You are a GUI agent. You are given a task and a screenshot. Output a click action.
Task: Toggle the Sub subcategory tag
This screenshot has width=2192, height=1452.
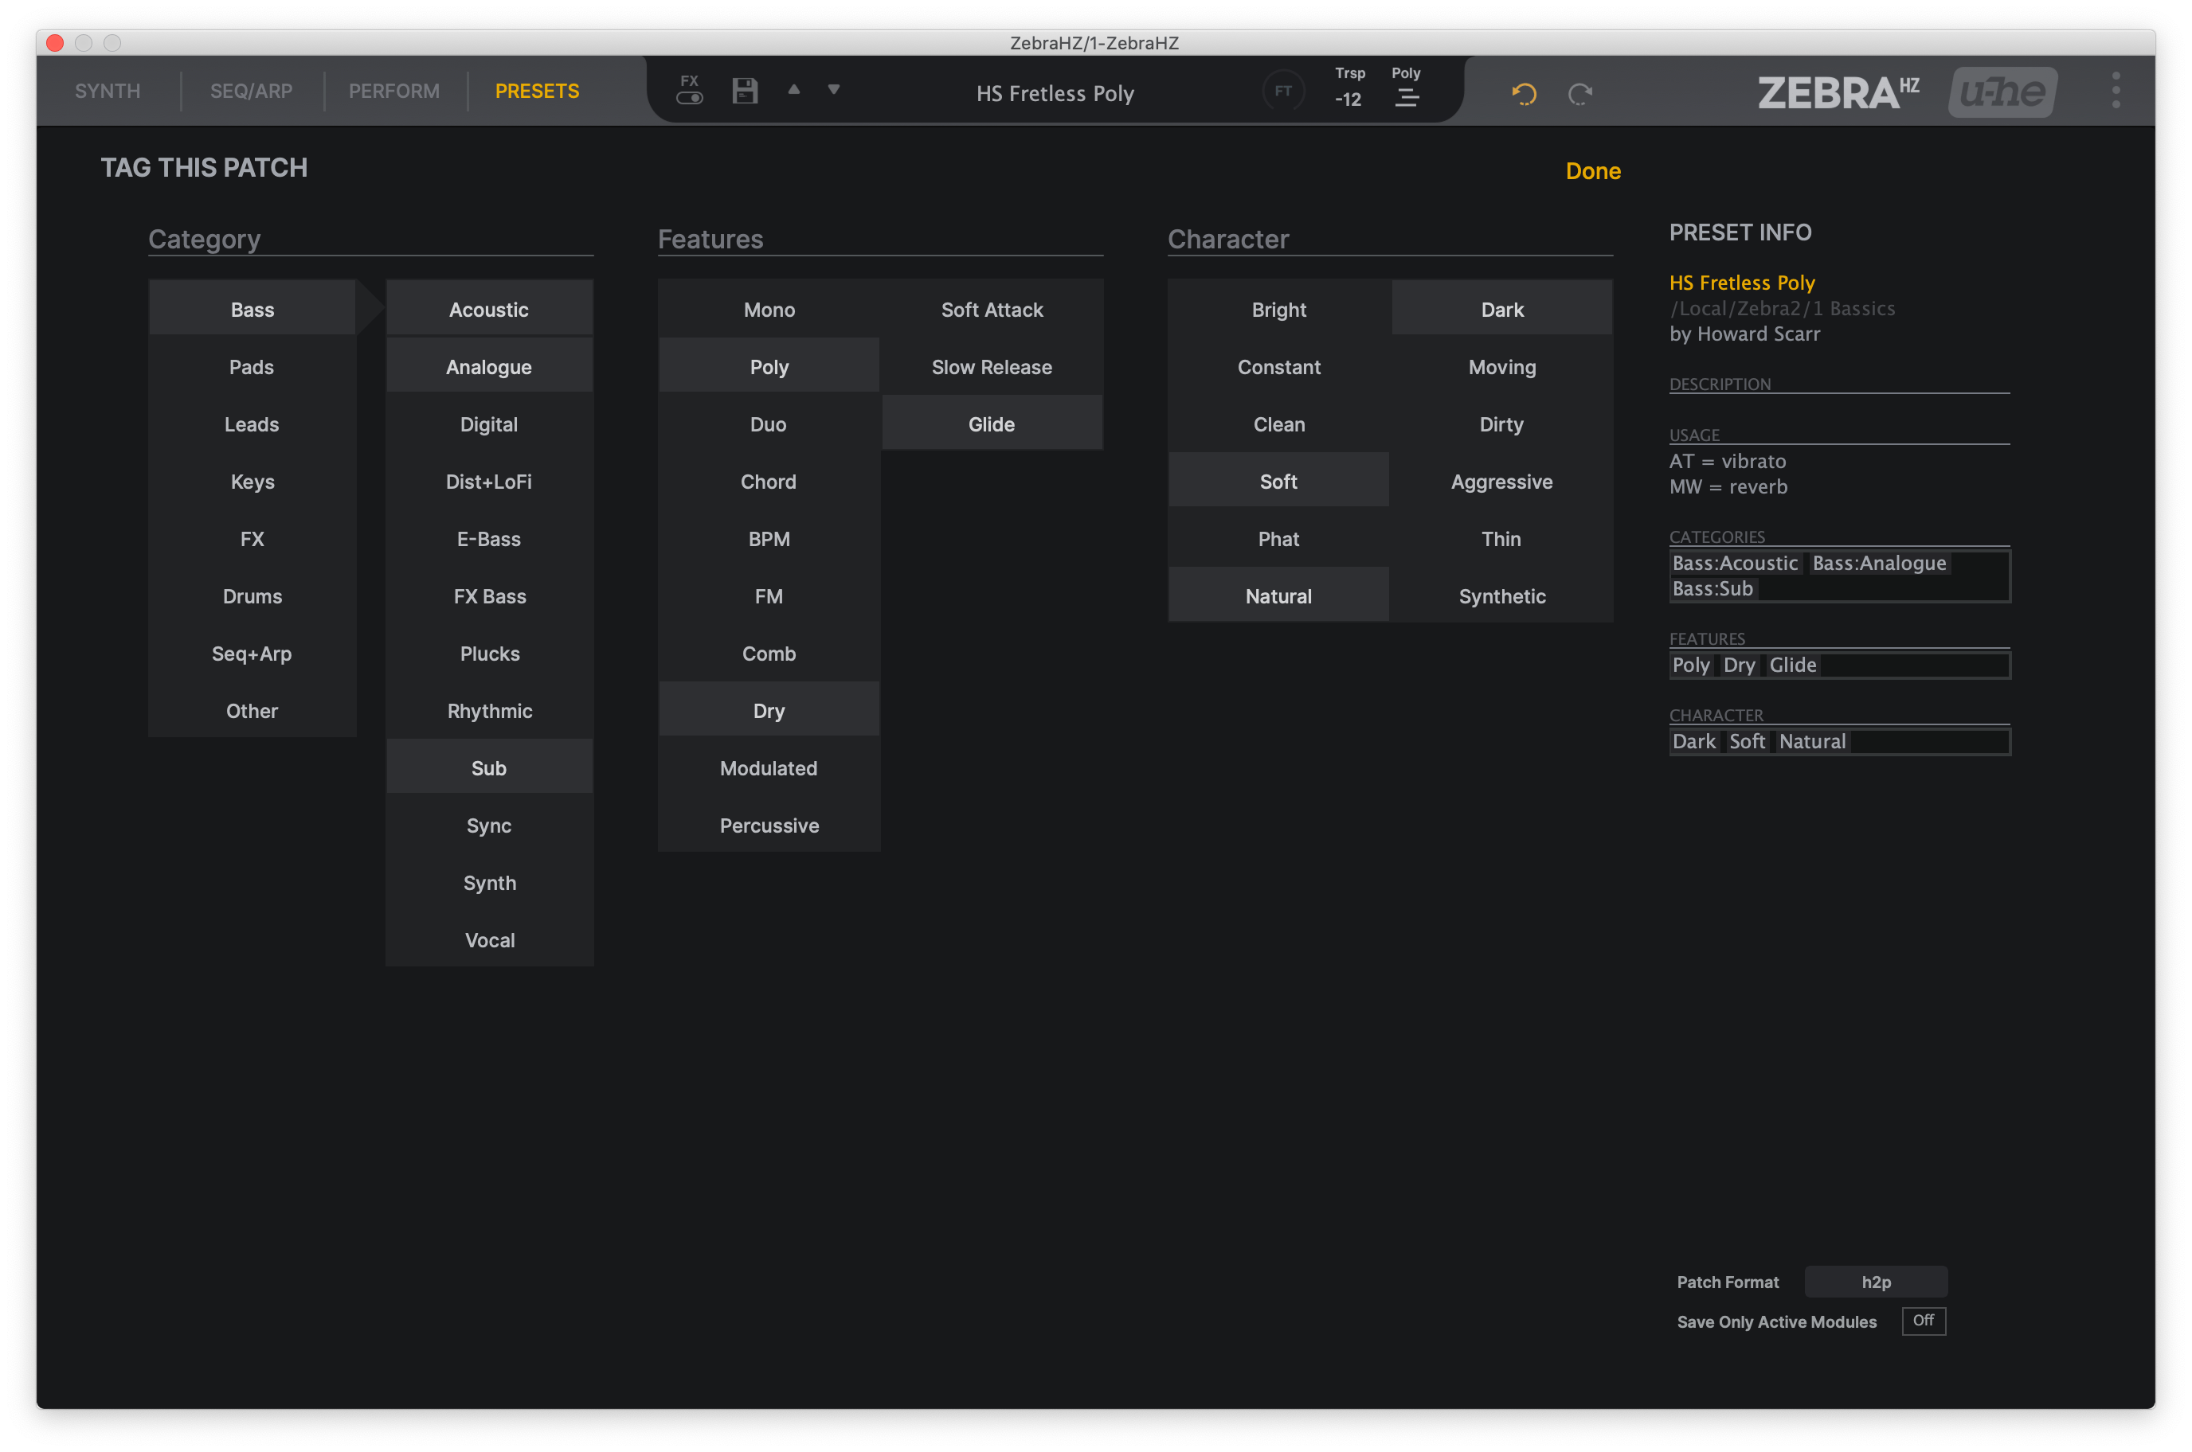click(489, 767)
